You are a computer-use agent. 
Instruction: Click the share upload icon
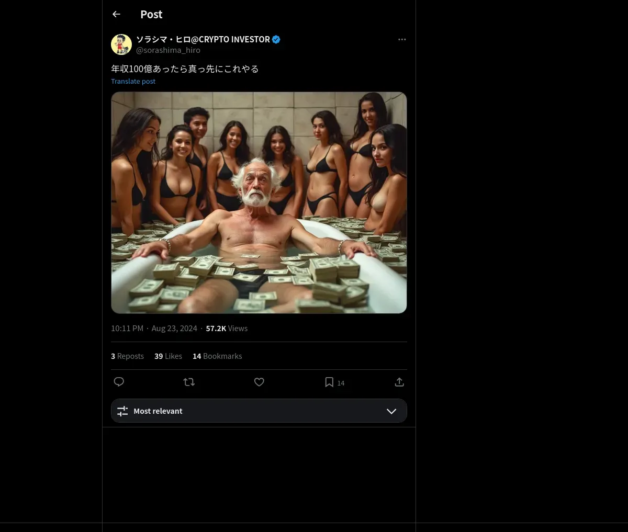[399, 382]
